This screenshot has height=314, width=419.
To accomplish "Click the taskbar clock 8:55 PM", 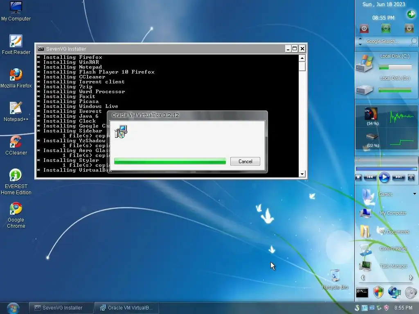I will tap(403, 308).
